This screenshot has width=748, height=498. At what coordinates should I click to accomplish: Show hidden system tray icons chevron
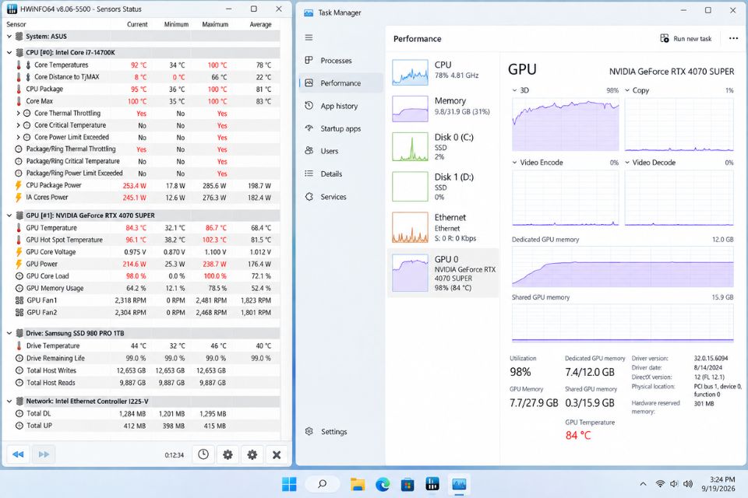[643, 484]
